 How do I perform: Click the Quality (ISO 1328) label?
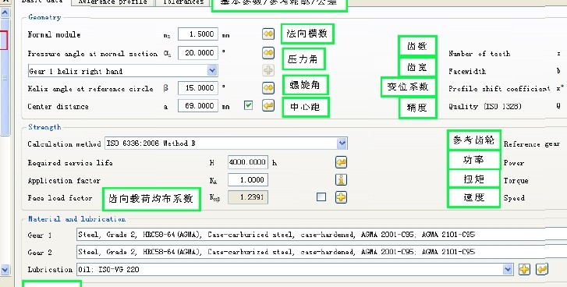[x=485, y=106]
